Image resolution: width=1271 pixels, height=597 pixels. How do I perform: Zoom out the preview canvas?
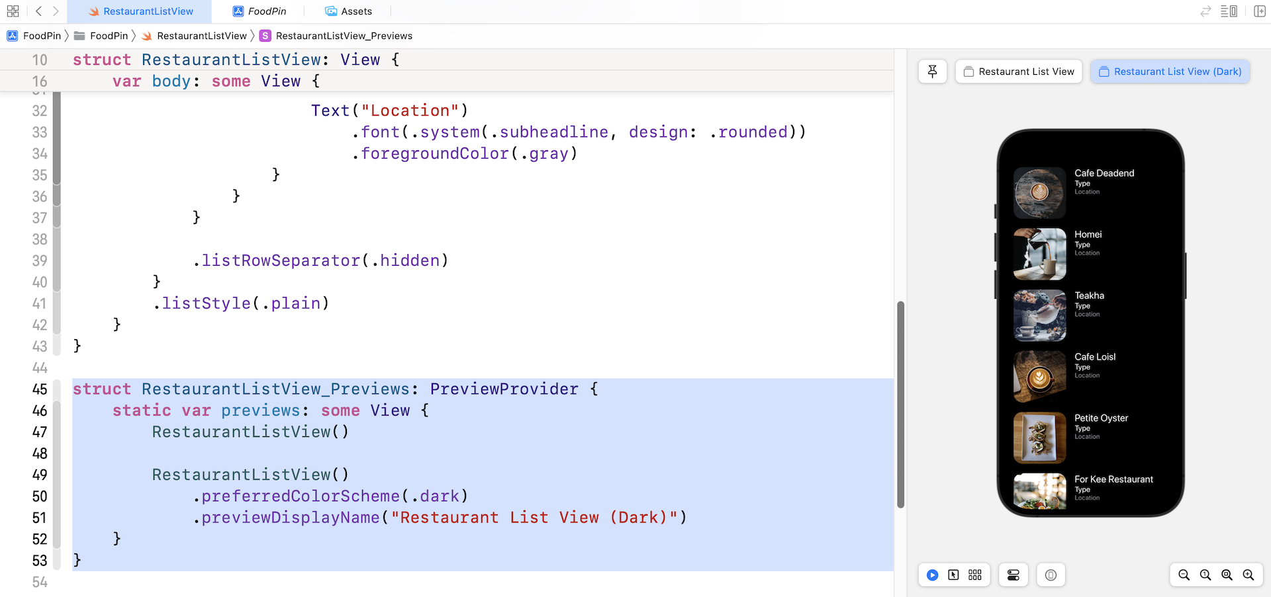pyautogui.click(x=1184, y=575)
